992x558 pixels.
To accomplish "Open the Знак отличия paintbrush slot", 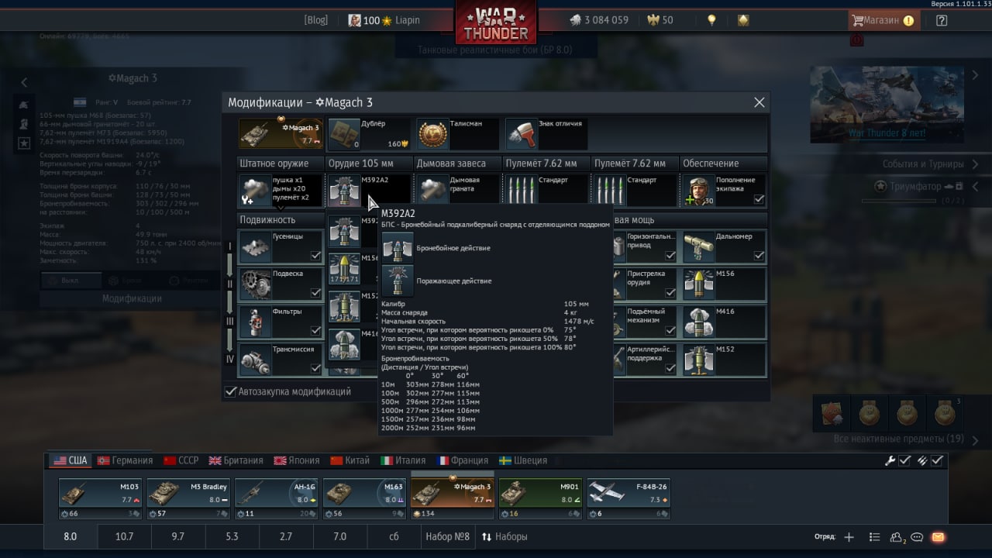I will tap(546, 134).
